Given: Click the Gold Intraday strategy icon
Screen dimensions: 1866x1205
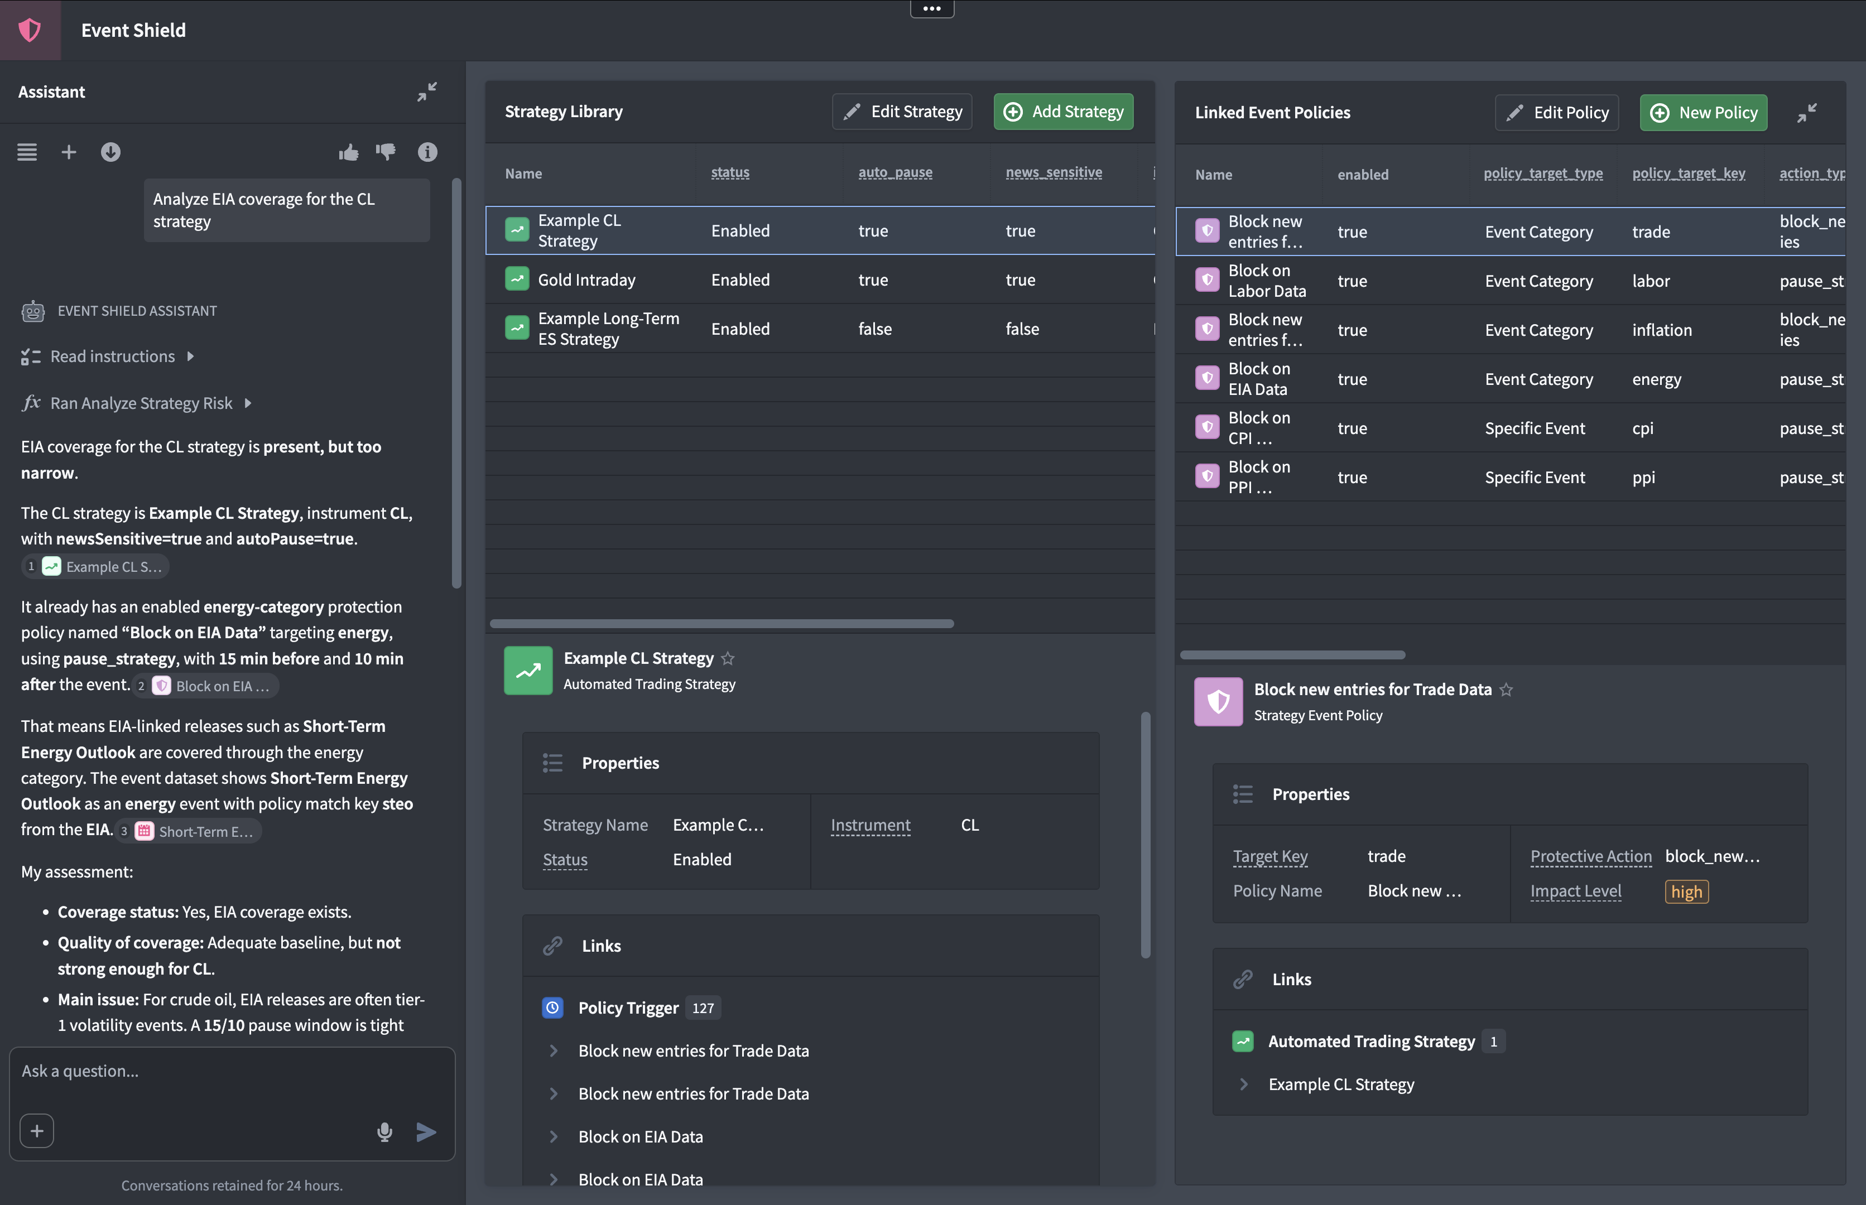Looking at the screenshot, I should coord(517,279).
